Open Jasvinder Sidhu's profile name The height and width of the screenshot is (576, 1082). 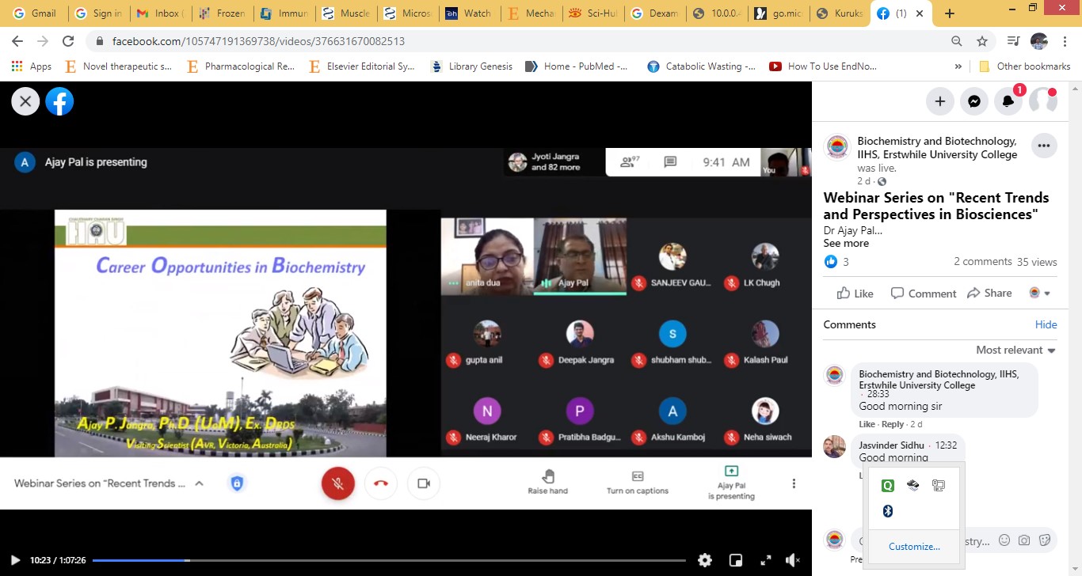pos(891,445)
